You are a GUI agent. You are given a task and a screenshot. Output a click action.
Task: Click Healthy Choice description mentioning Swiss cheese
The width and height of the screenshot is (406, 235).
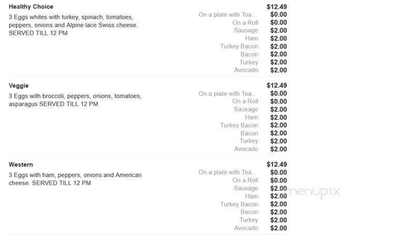pos(73,25)
